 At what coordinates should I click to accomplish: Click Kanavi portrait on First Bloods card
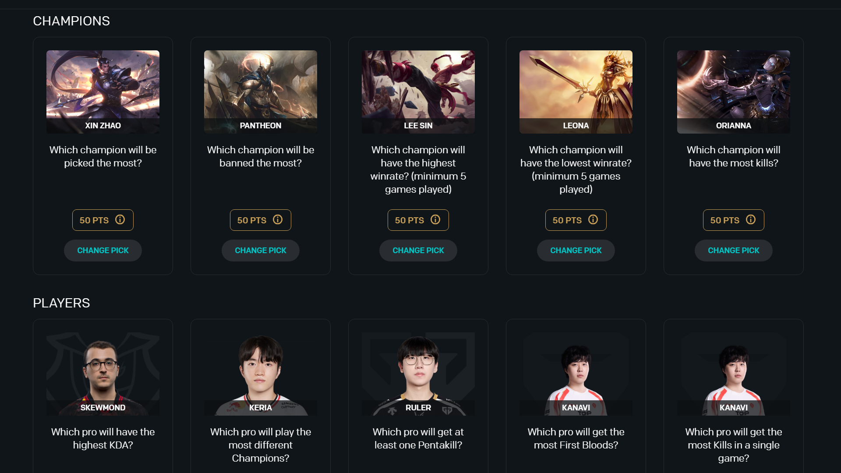[576, 374]
